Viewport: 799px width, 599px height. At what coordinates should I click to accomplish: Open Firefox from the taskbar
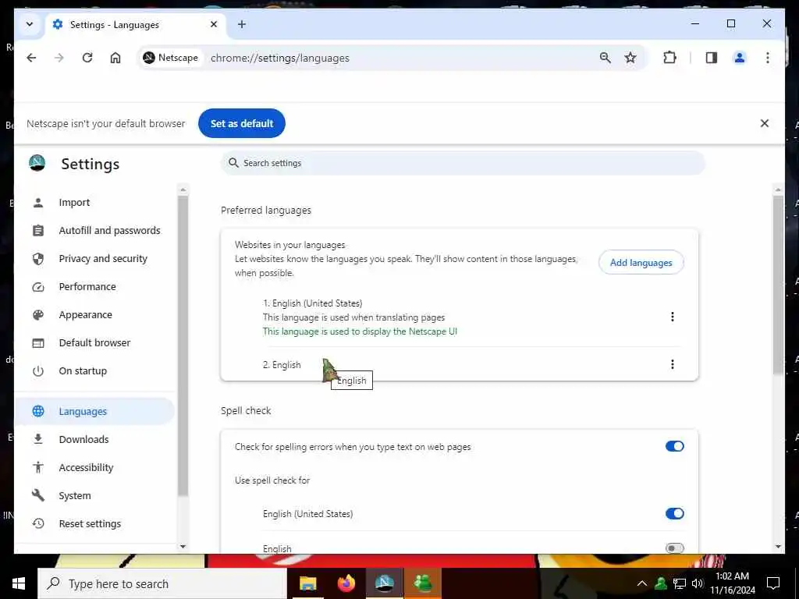(346, 583)
